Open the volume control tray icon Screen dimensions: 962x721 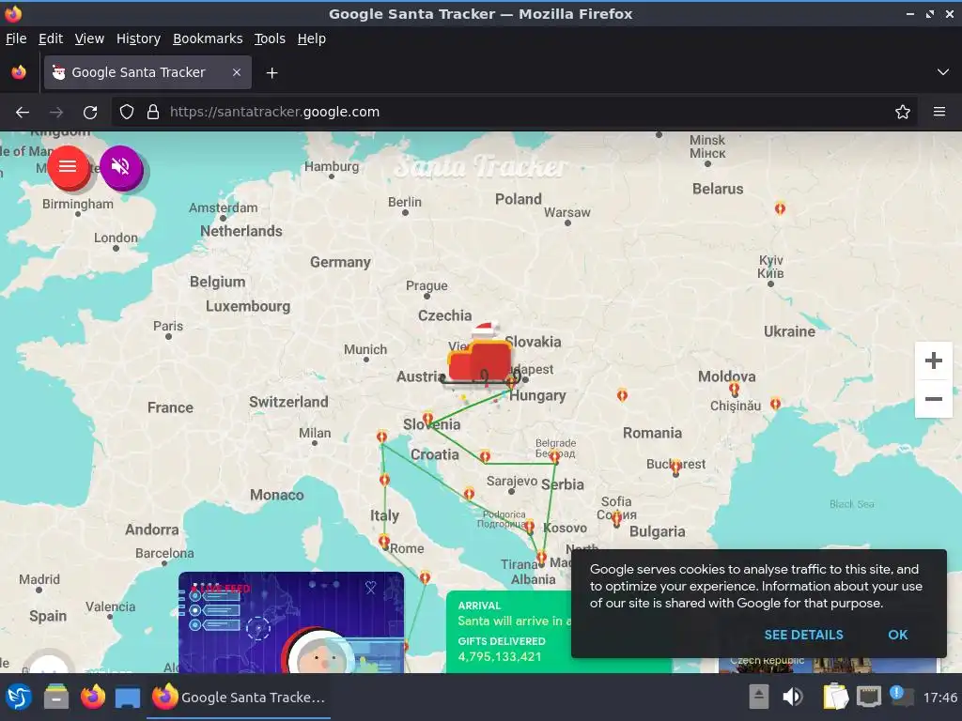[793, 697]
